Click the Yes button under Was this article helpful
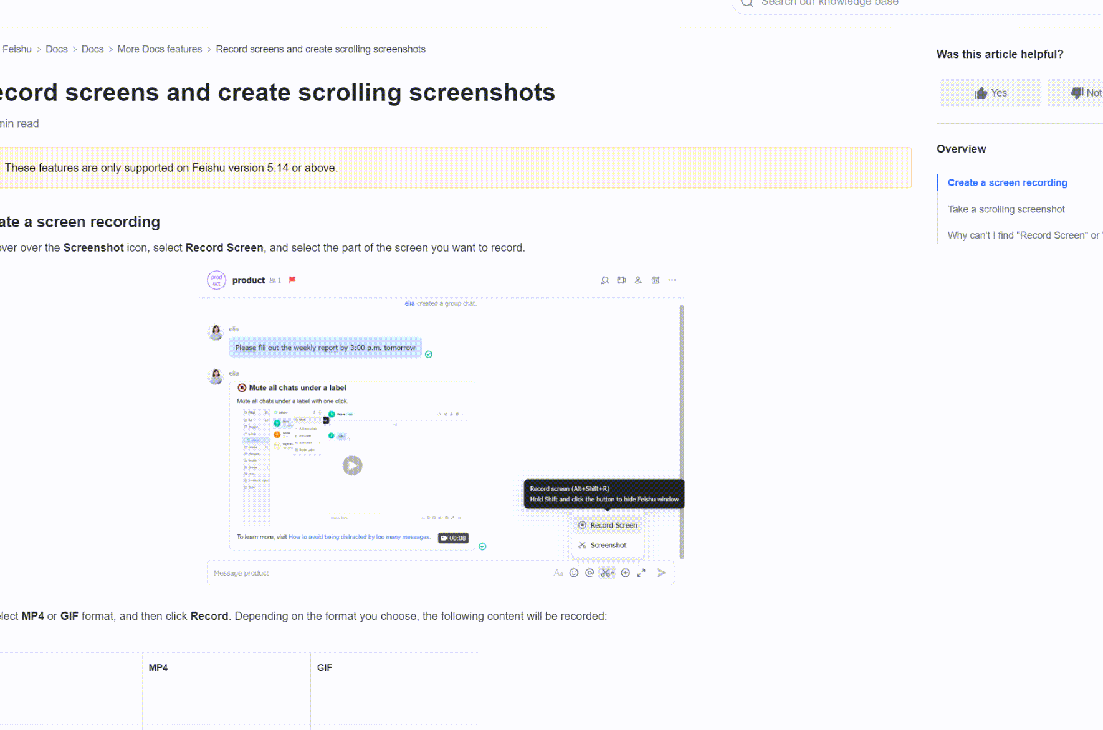This screenshot has height=730, width=1103. 990,92
